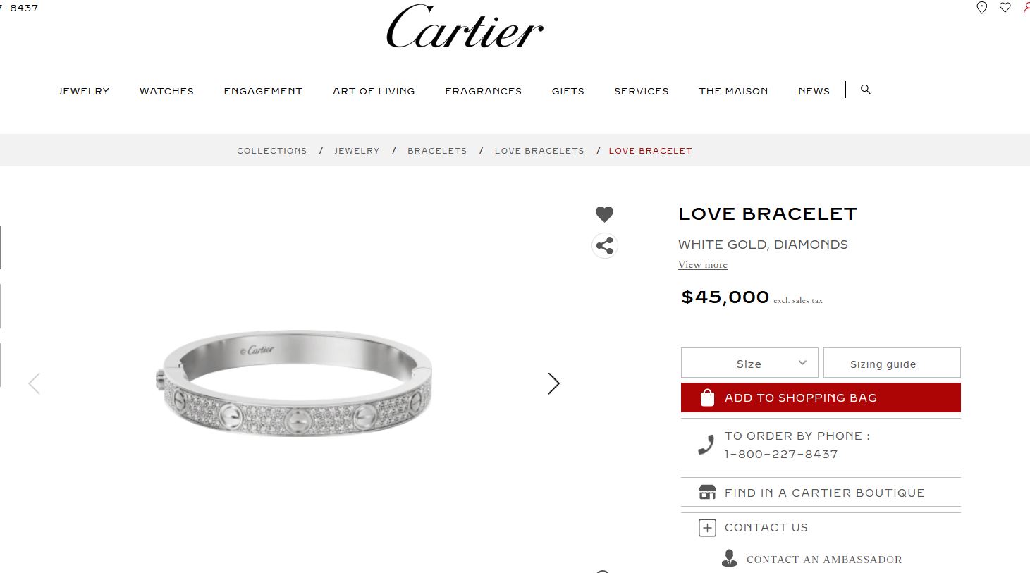This screenshot has width=1030, height=573.
Task: Click the share icon beside product image
Action: [x=604, y=245]
